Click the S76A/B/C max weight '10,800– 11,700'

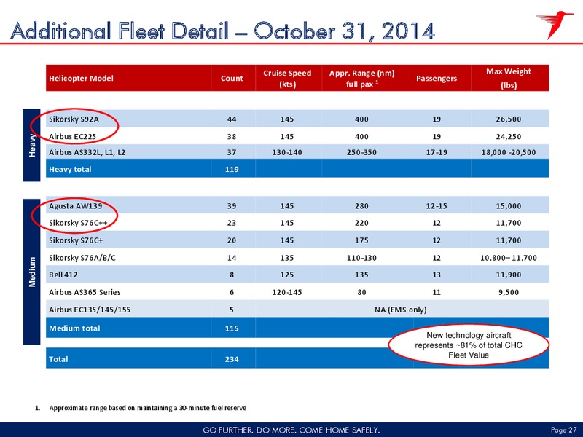point(509,258)
